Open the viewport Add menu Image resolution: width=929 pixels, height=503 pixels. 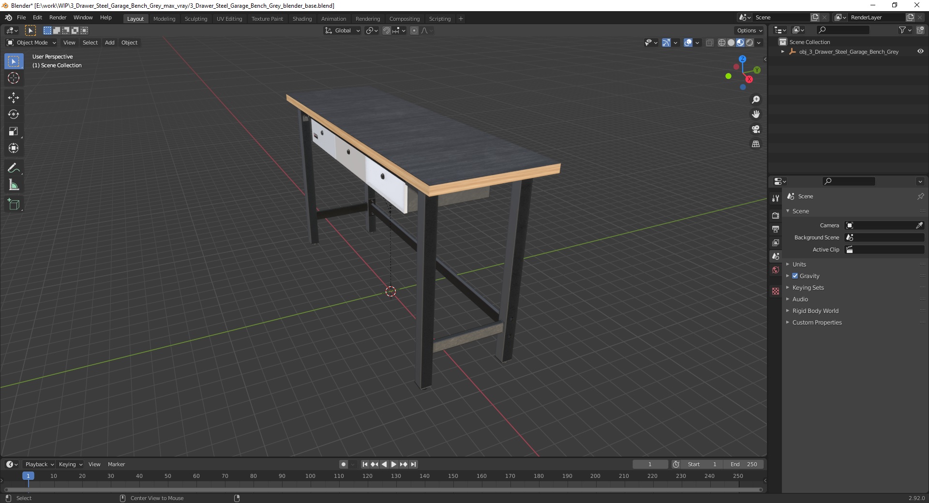click(x=110, y=43)
